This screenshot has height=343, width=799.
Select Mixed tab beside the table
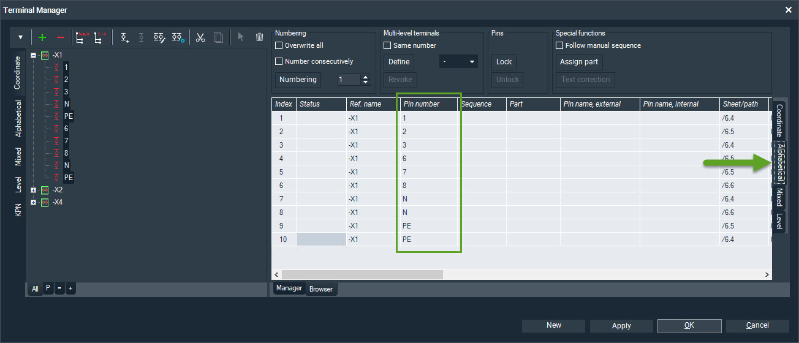point(779,198)
